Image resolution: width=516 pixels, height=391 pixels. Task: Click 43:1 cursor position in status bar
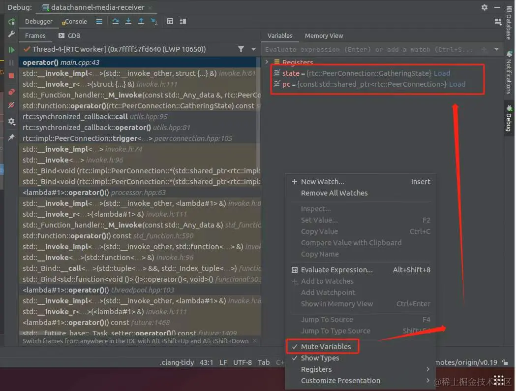[206, 362]
